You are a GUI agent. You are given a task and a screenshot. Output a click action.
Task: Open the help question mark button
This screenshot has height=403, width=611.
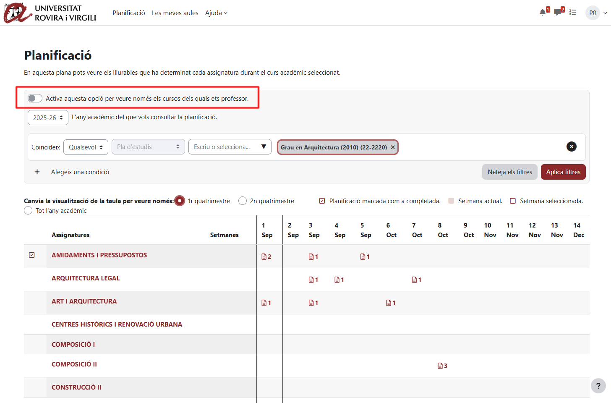pyautogui.click(x=598, y=386)
